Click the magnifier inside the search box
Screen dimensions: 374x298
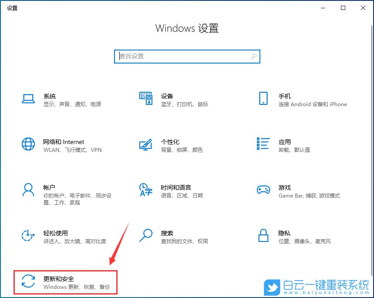253,57
